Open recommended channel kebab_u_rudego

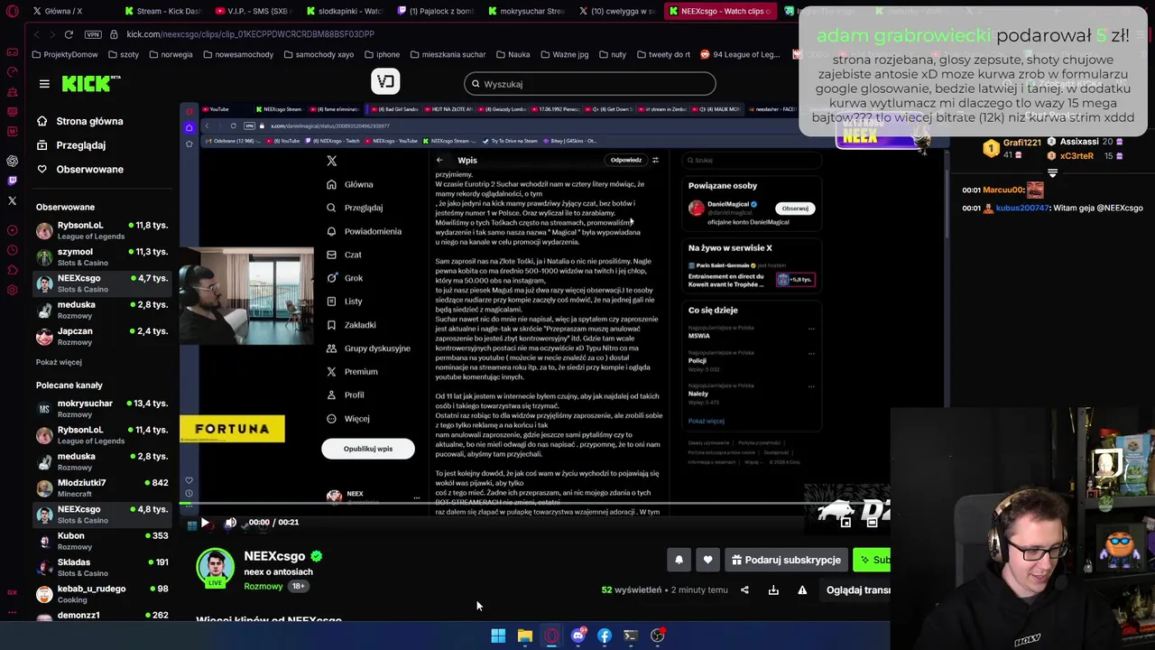tap(101, 593)
